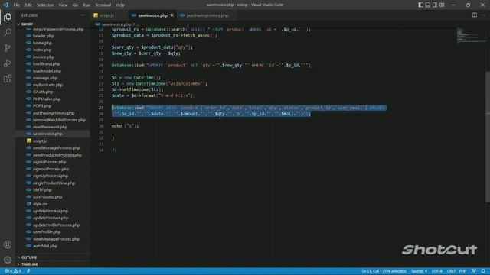Open the File menu
The image size is (490, 275).
click(x=17, y=5)
